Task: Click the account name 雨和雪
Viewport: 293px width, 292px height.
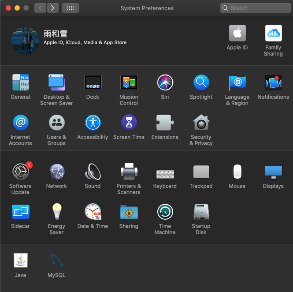Action: (56, 34)
